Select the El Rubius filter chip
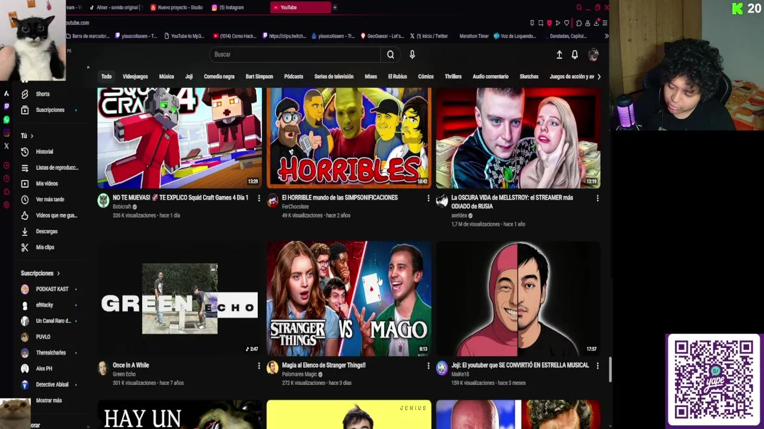Viewport: 764px width, 429px height. click(x=398, y=77)
